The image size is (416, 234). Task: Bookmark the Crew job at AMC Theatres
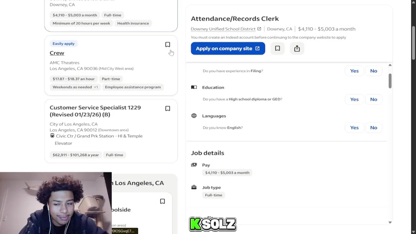point(168,45)
